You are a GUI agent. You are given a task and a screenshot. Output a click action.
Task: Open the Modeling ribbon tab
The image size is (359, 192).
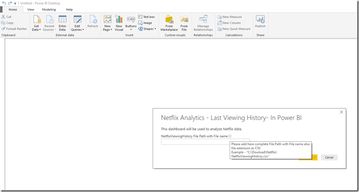(x=49, y=9)
